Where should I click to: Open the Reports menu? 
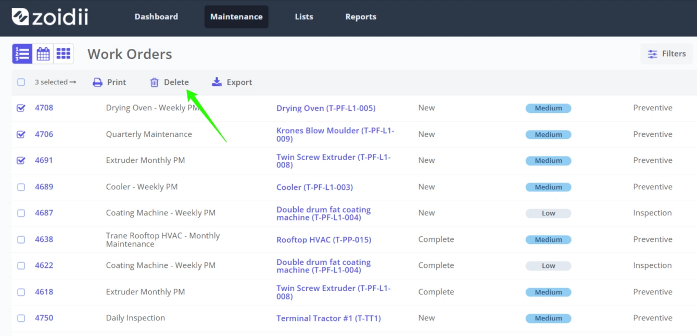(x=361, y=17)
